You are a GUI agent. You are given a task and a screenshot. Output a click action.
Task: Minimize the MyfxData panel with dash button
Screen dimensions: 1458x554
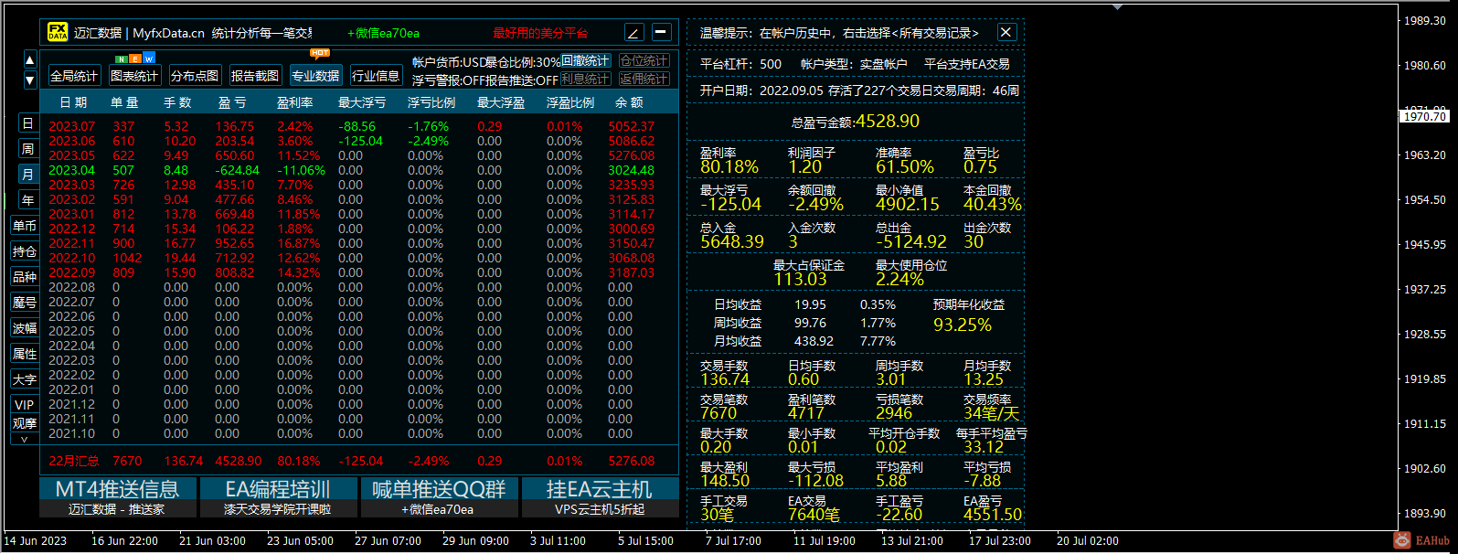(x=662, y=33)
